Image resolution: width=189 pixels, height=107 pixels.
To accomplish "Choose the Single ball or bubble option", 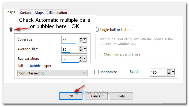I will (97, 30).
